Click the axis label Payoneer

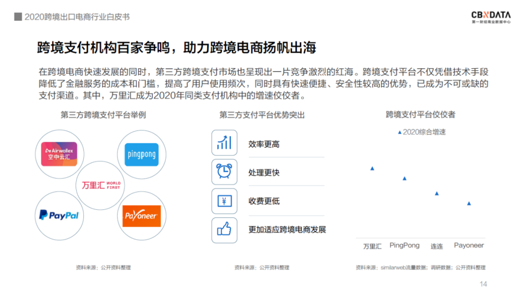coord(469,245)
